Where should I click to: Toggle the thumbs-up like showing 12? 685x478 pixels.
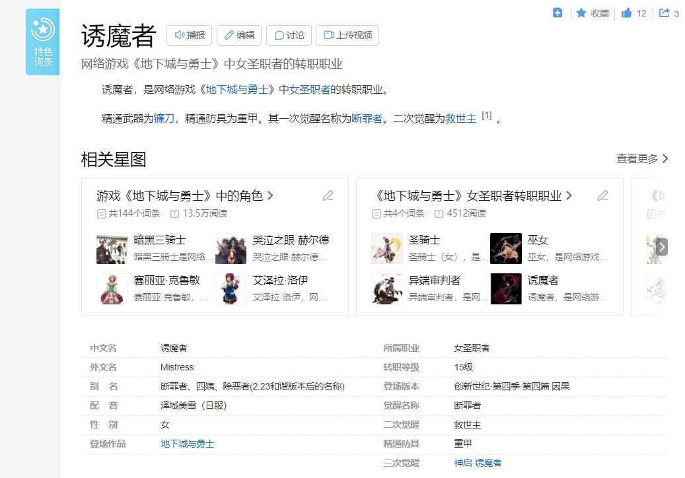[626, 13]
